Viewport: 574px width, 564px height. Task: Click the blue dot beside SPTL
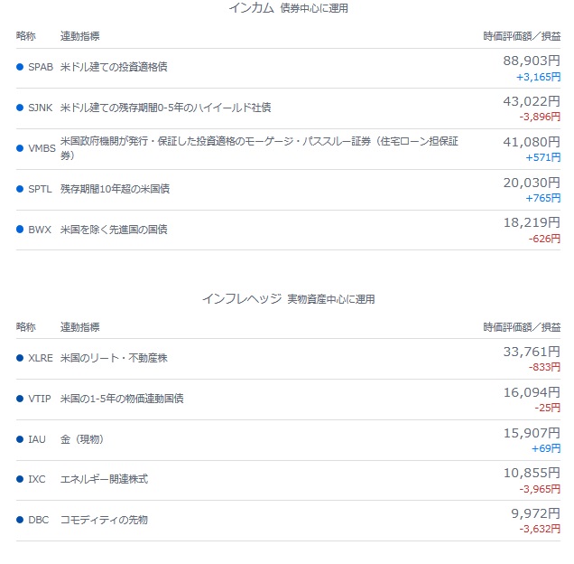(x=20, y=189)
